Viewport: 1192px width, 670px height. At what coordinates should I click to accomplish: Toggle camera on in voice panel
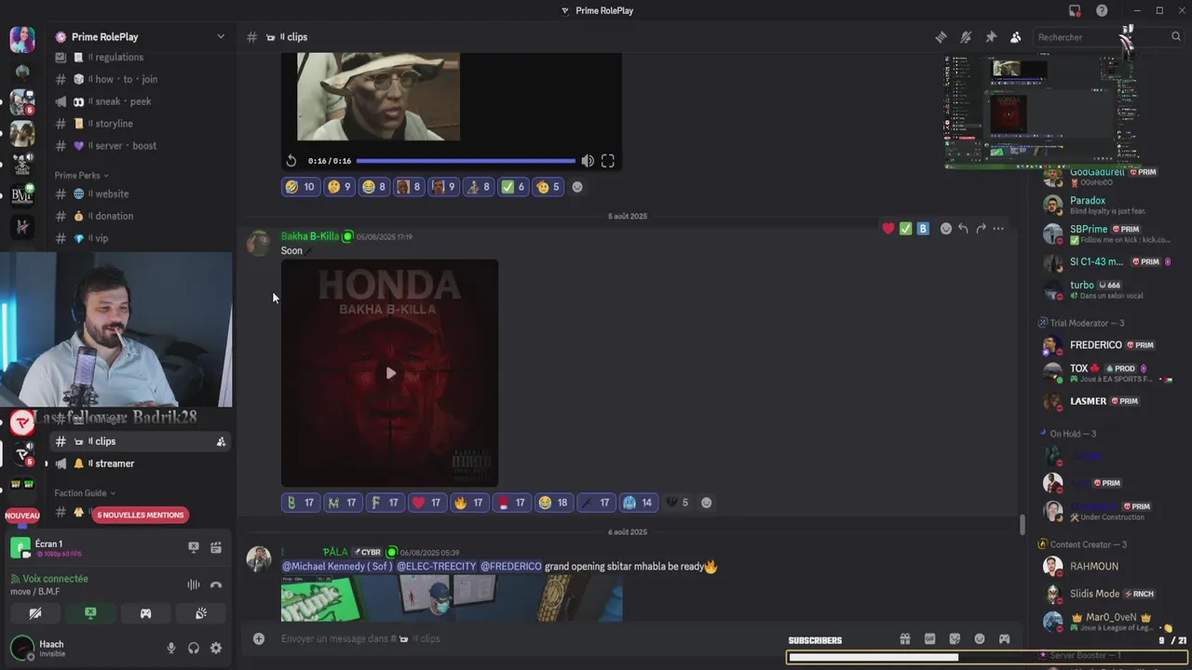35,613
